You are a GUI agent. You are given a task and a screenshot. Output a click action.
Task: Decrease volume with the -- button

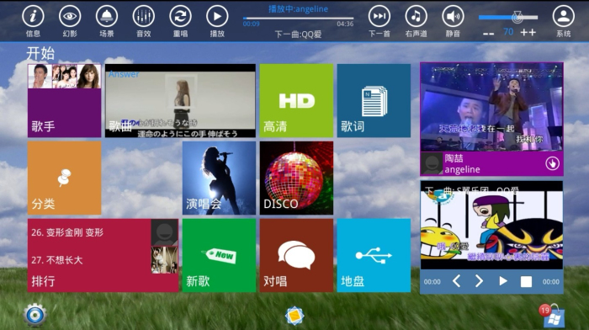[488, 34]
